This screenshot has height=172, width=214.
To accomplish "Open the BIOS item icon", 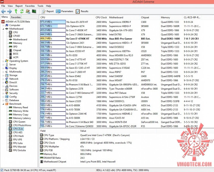I will click(10, 54).
